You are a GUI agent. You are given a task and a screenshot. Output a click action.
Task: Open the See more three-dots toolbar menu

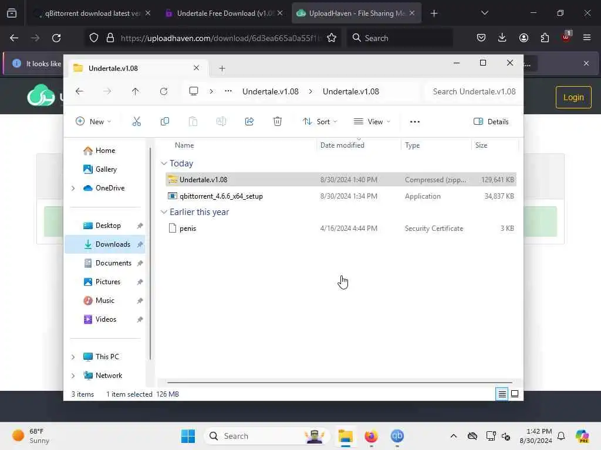pyautogui.click(x=415, y=122)
